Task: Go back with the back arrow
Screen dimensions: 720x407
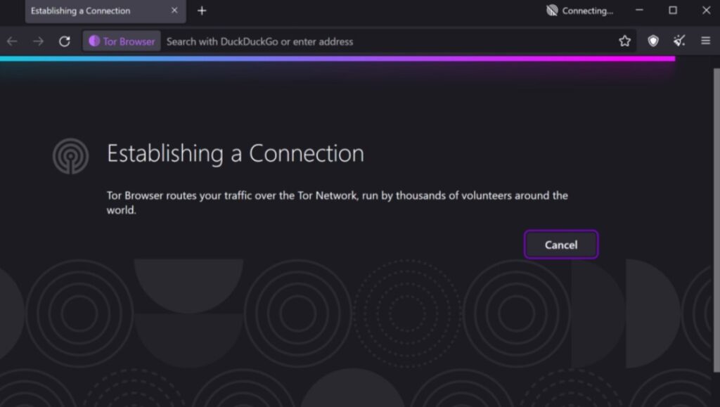Action: (x=12, y=41)
